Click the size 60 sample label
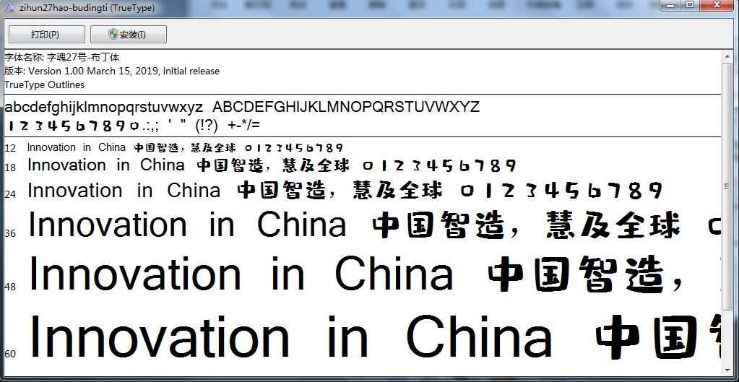The image size is (739, 382). pos(10,355)
